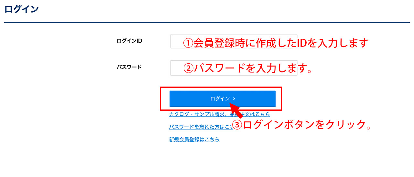
Task: Open the パスワードを忘れた方はこちら link
Action: [x=201, y=127]
